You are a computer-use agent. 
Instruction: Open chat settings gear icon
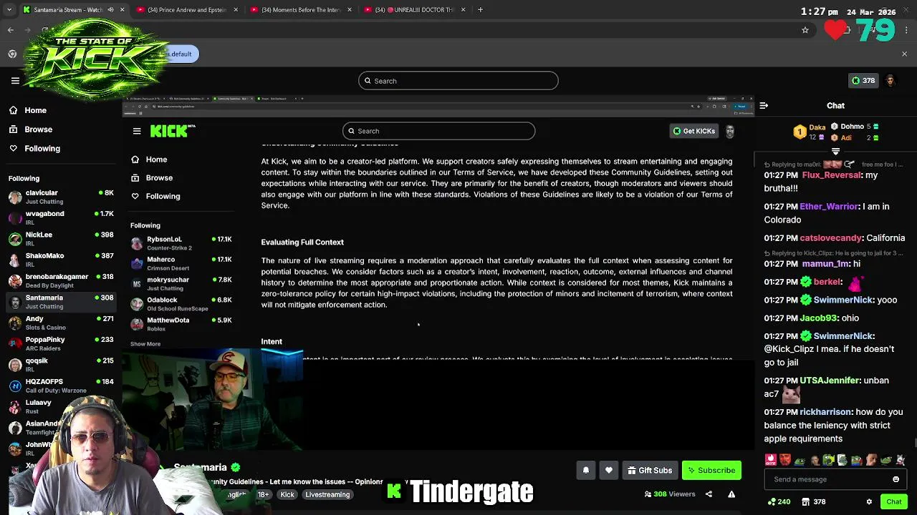(x=869, y=501)
